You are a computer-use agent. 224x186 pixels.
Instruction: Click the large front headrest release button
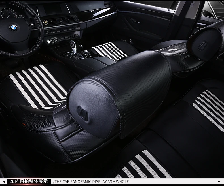pos(83,114)
